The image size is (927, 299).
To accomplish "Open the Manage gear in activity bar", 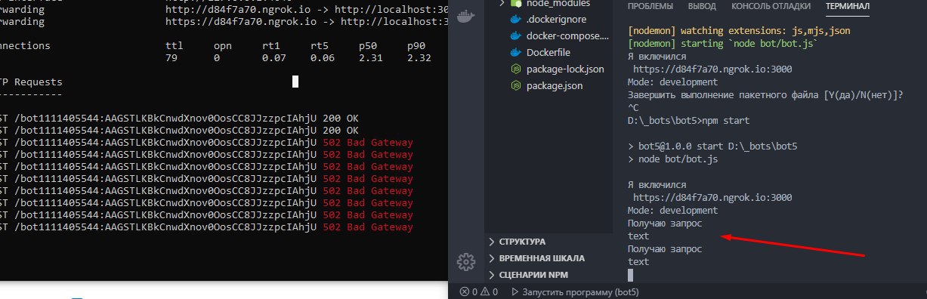I will [x=466, y=262].
